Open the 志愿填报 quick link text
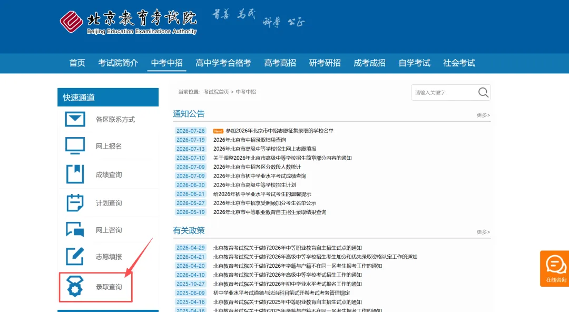Image resolution: width=569 pixels, height=312 pixels. point(109,257)
